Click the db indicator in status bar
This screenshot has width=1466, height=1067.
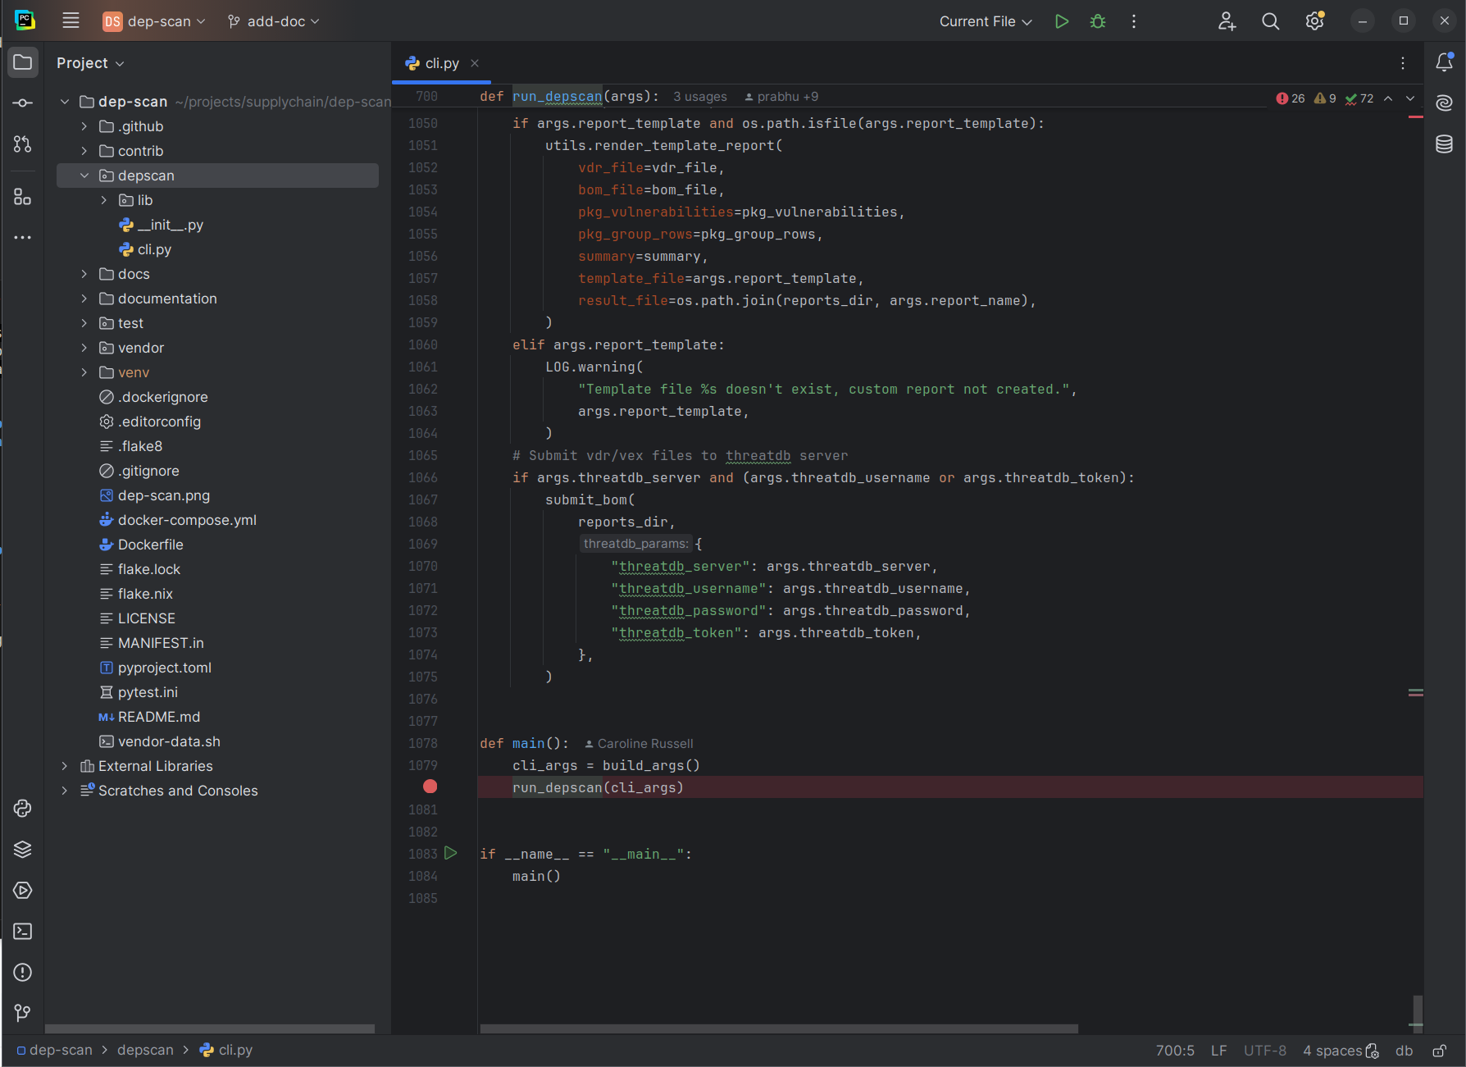(x=1405, y=1051)
